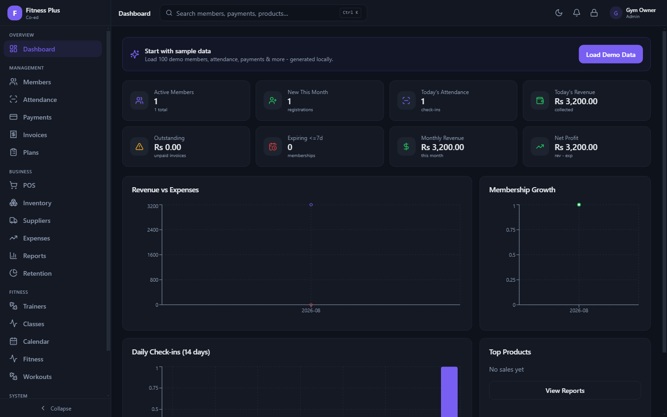667x417 pixels.
Task: Click the New This Month user-plus icon
Action: click(273, 101)
